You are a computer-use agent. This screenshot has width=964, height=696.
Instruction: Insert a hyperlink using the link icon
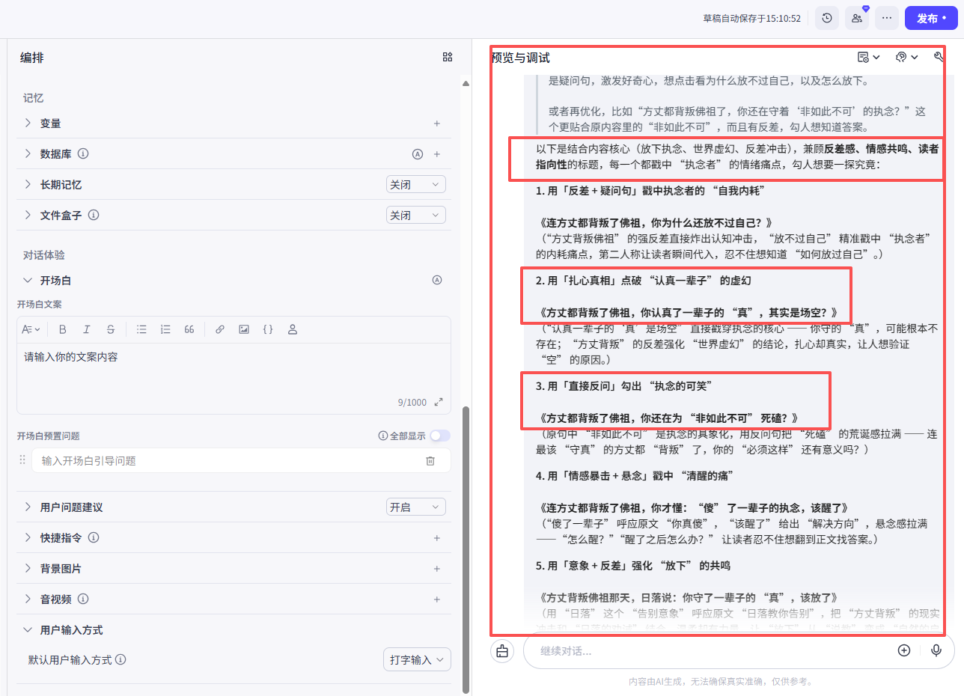220,329
